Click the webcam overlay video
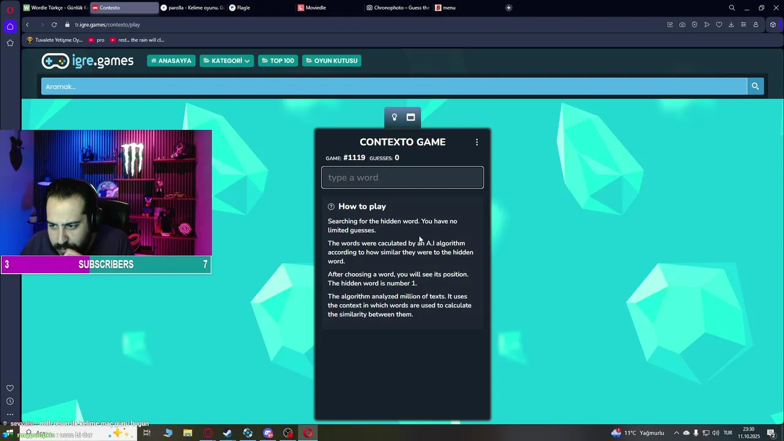784x441 pixels. click(106, 193)
